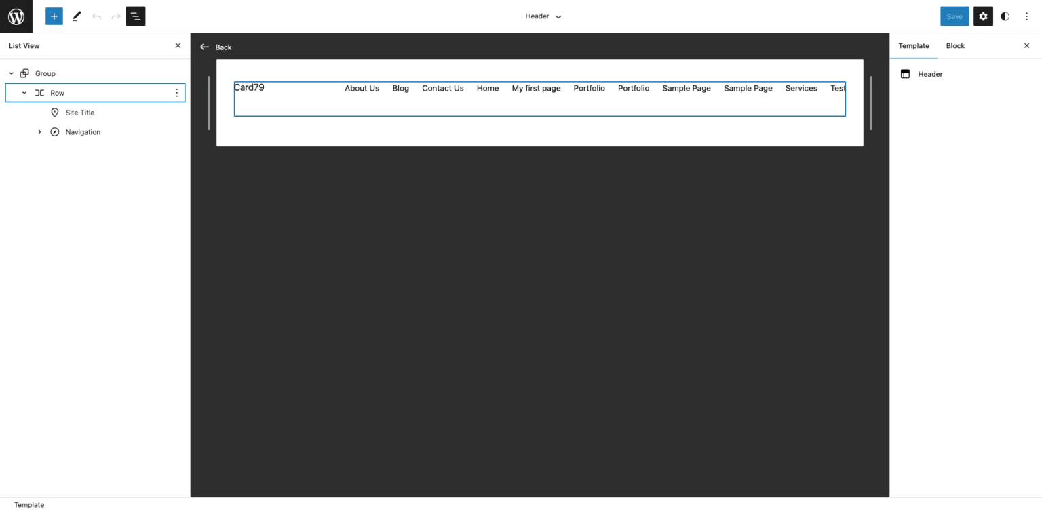Image resolution: width=1042 pixels, height=511 pixels.
Task: Select the Navigation block in List View
Action: point(83,132)
